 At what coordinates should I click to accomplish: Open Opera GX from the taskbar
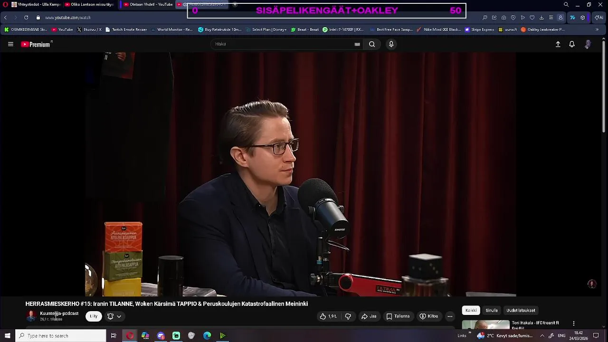pyautogui.click(x=130, y=336)
